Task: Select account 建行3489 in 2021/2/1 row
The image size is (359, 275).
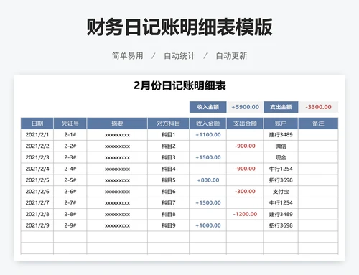Action: [281, 135]
